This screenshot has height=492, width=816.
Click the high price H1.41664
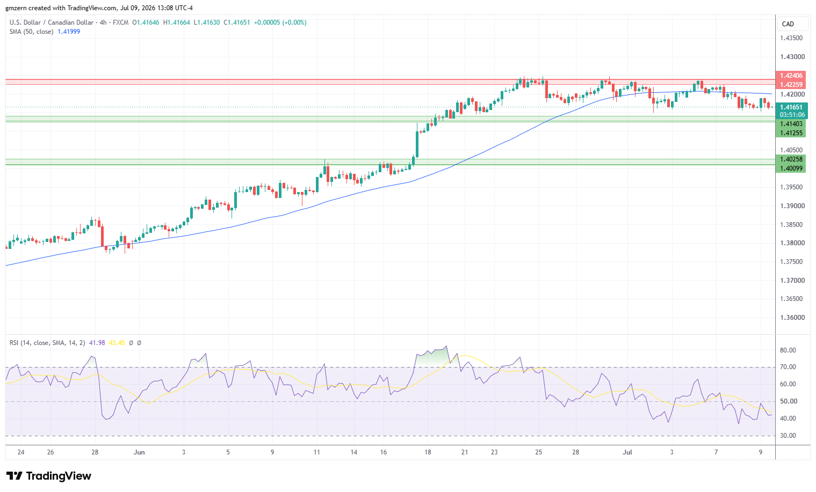[176, 23]
